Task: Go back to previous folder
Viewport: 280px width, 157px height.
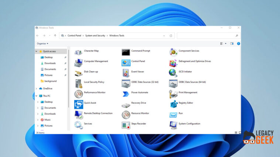Action: [38, 36]
